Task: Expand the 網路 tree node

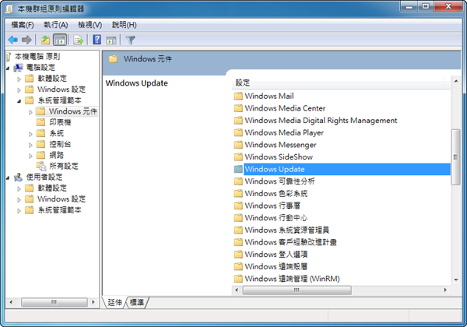Action: 30,156
